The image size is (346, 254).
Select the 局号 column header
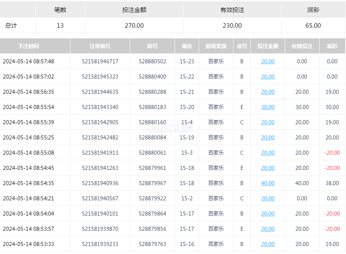(152, 46)
